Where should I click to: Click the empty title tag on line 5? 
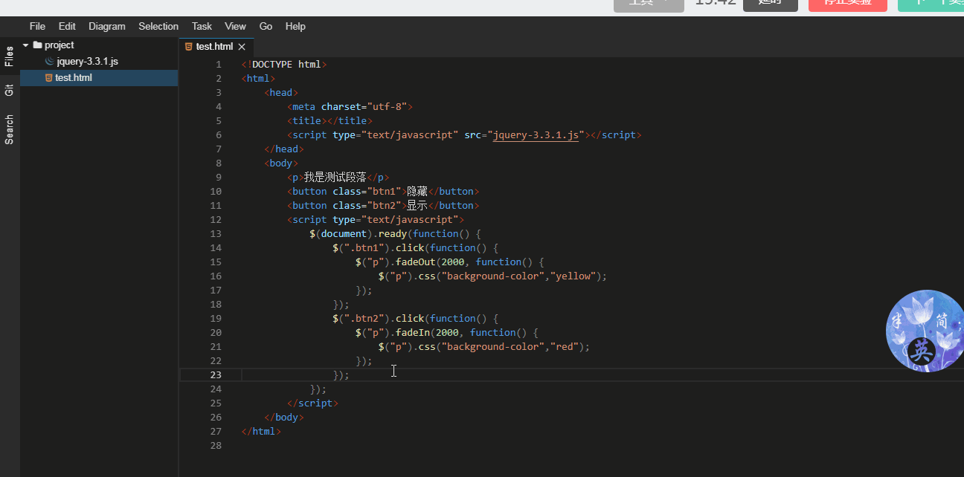click(330, 121)
